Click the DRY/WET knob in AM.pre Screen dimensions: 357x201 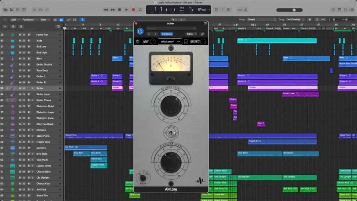(x=203, y=42)
